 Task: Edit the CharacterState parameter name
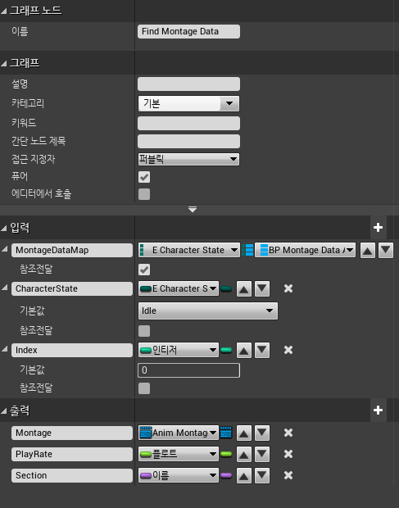tap(72, 288)
